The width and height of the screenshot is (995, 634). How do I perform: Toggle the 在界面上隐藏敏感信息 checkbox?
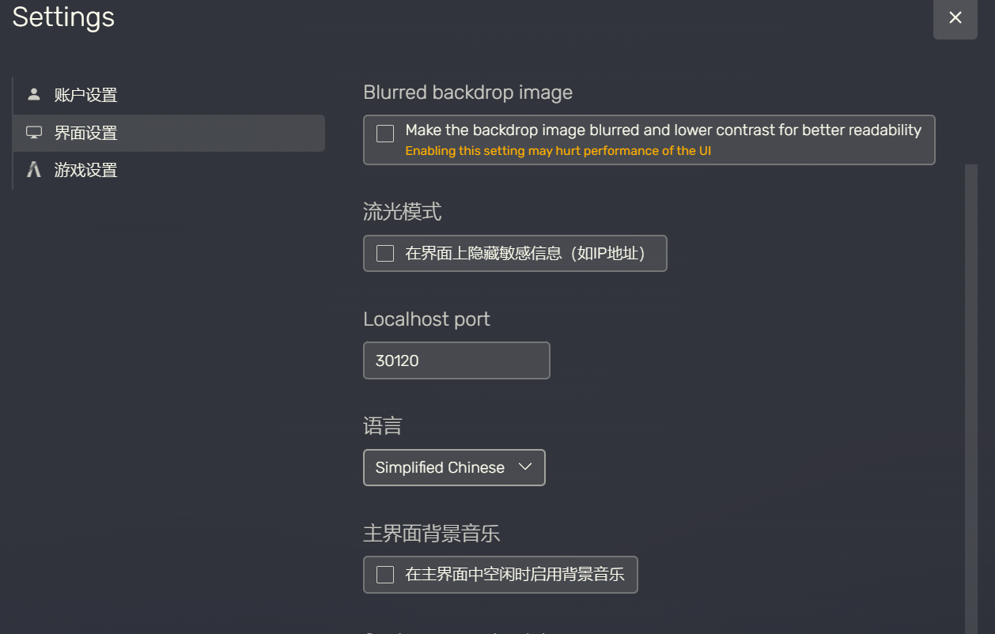(x=385, y=253)
